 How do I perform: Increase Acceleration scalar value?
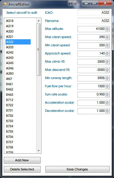click(x=107, y=102)
